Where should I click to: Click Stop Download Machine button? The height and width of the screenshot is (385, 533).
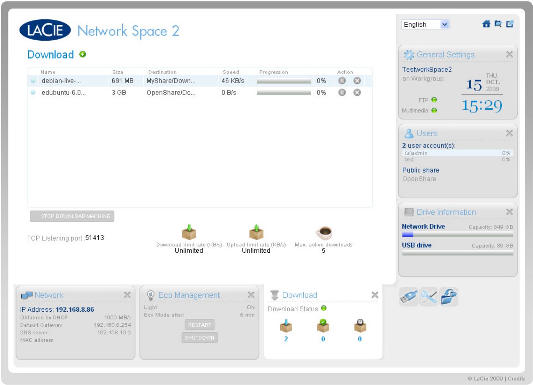coord(72,216)
